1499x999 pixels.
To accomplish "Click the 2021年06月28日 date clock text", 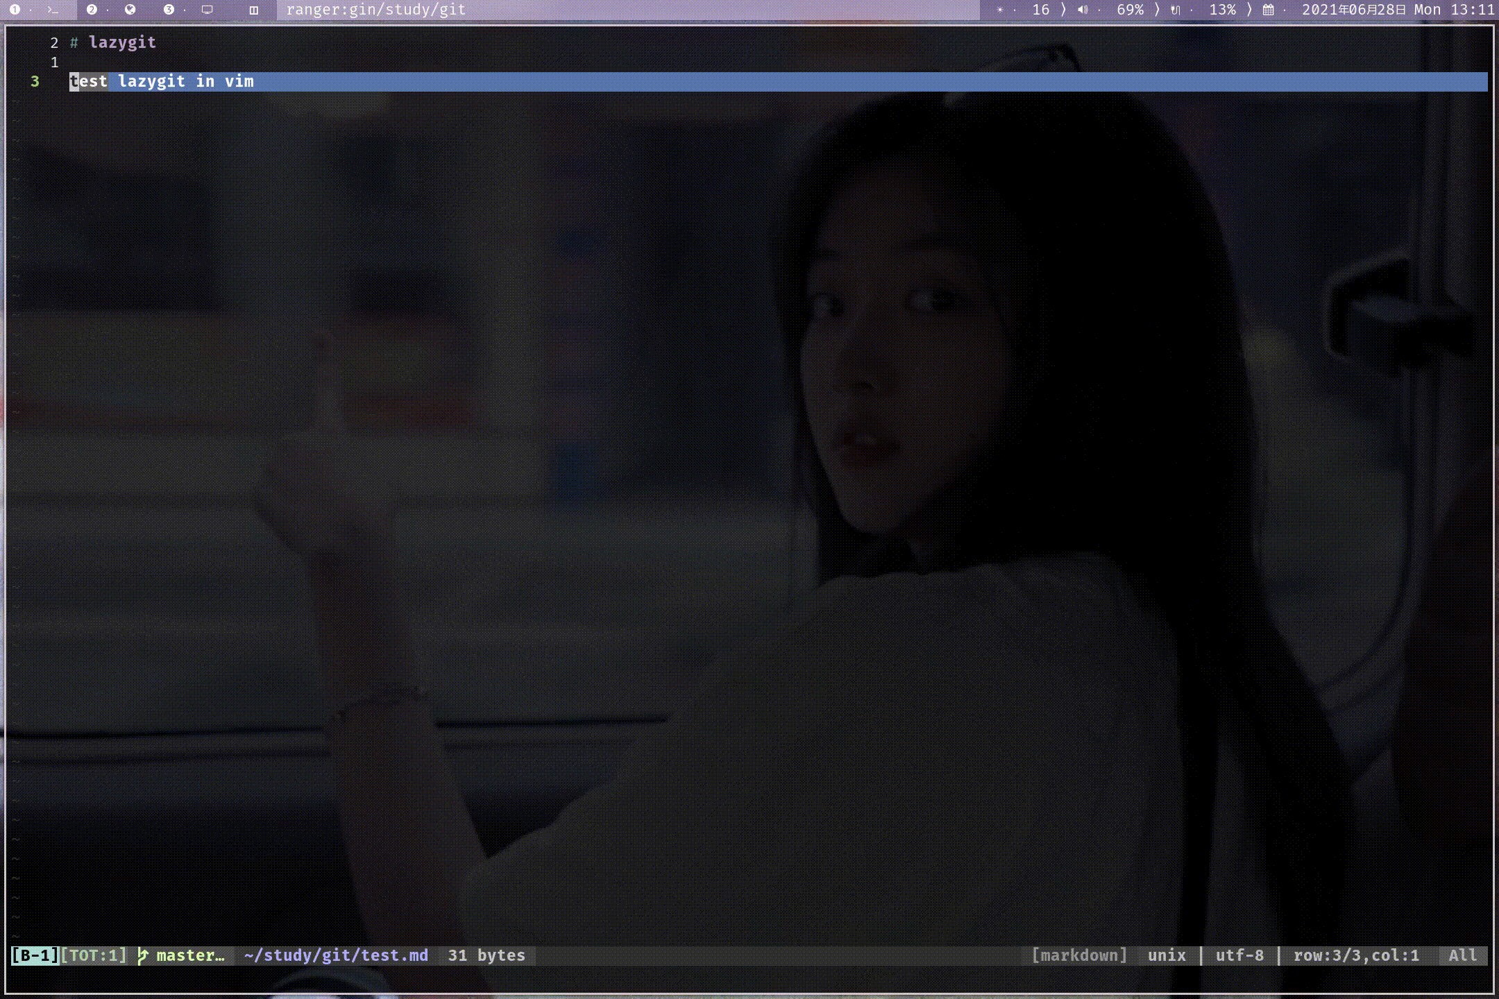I will coord(1353,10).
